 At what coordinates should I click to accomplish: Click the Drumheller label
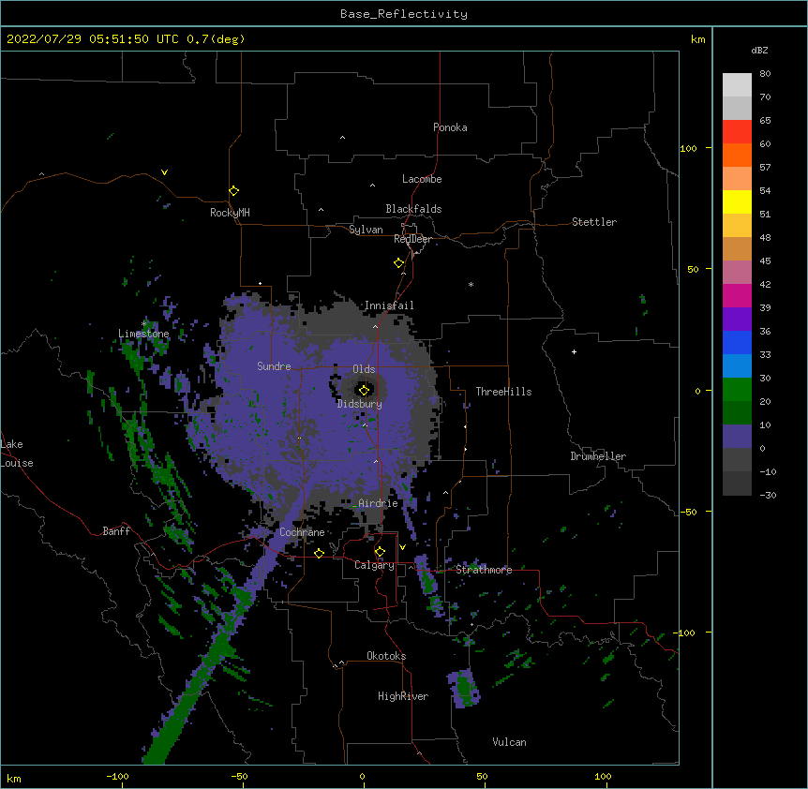tap(598, 456)
